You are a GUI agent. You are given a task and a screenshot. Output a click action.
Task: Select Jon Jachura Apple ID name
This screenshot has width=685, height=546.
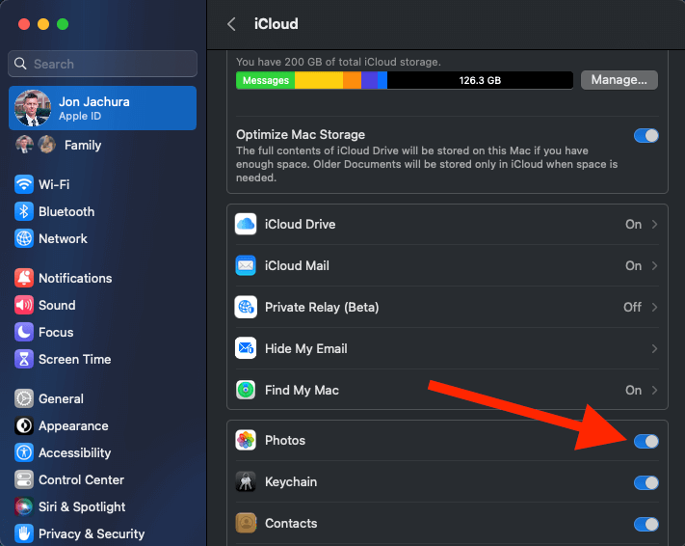[94, 102]
